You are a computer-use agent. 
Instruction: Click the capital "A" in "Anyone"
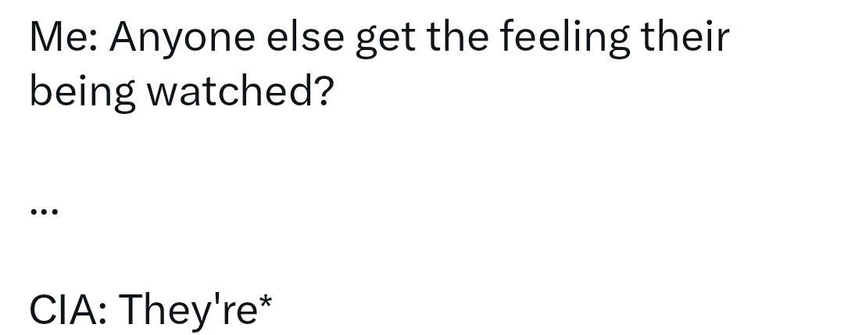125,37
